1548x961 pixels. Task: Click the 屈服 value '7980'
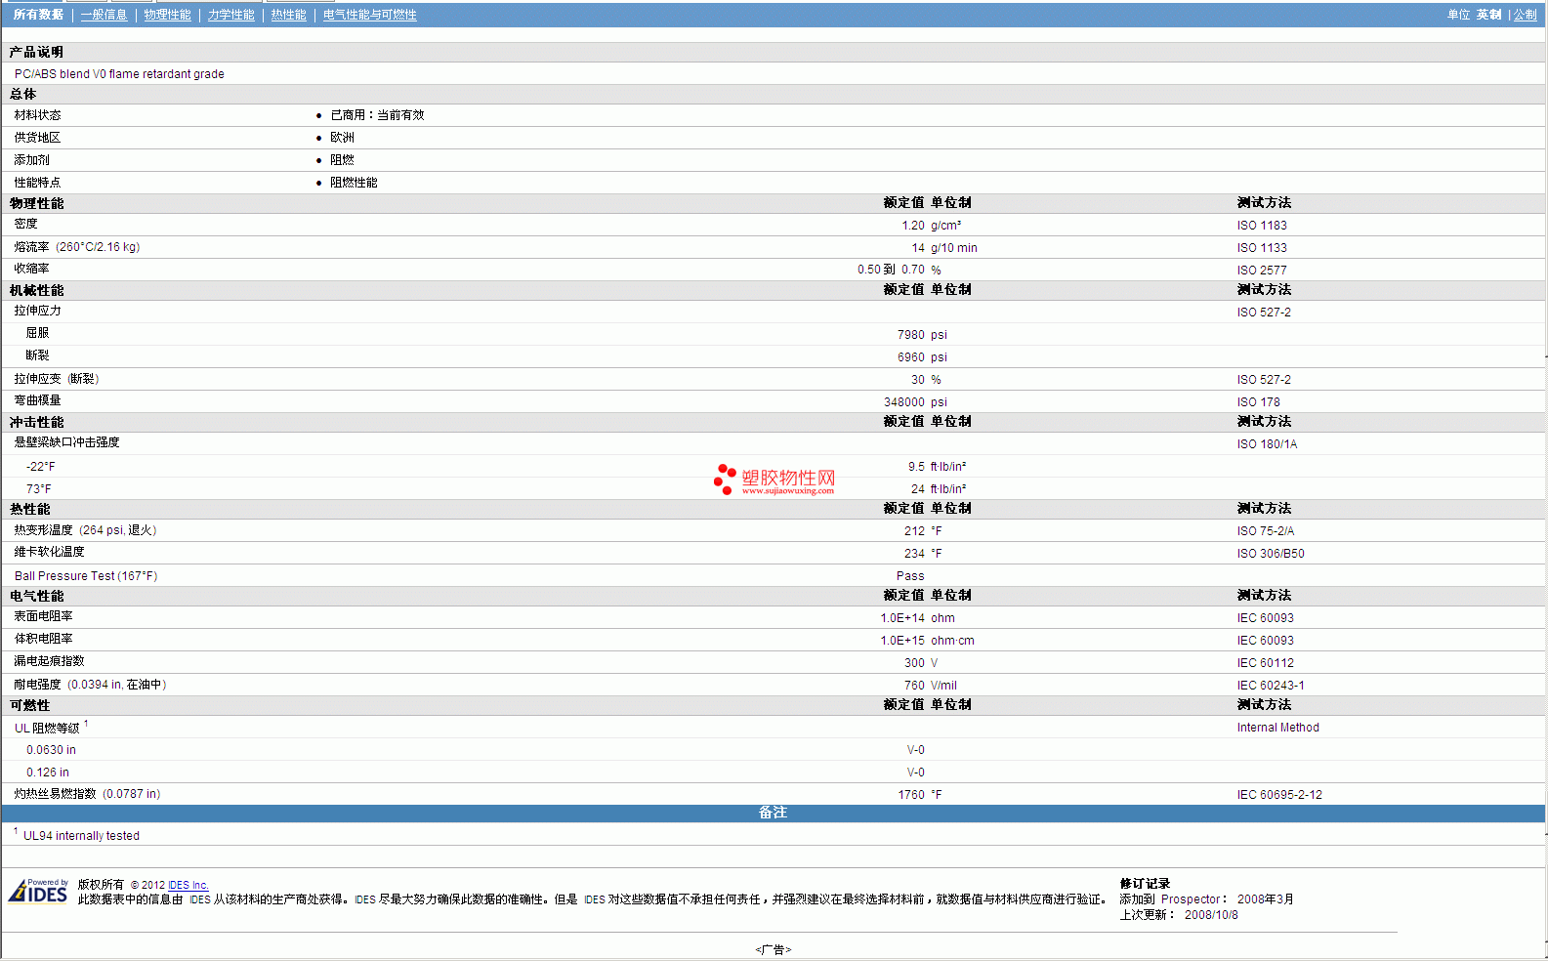pyautogui.click(x=910, y=335)
